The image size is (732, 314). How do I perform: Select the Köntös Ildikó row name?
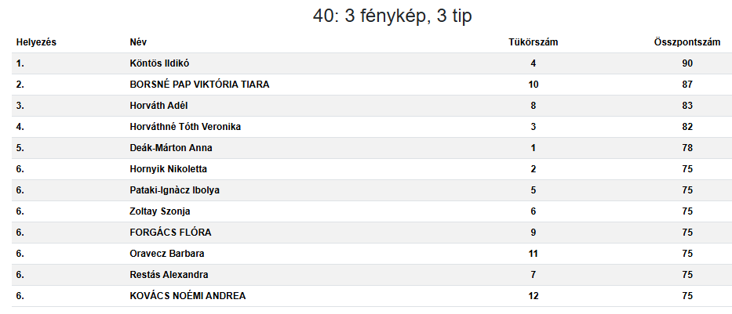click(159, 63)
